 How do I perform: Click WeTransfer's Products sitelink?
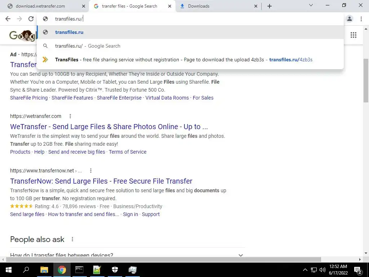20,152
